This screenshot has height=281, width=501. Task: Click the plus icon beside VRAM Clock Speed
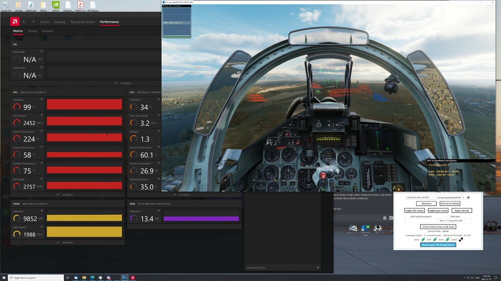(x=42, y=227)
